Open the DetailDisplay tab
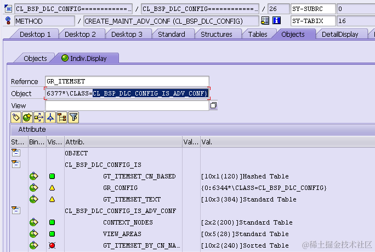375x252 pixels. (340, 34)
